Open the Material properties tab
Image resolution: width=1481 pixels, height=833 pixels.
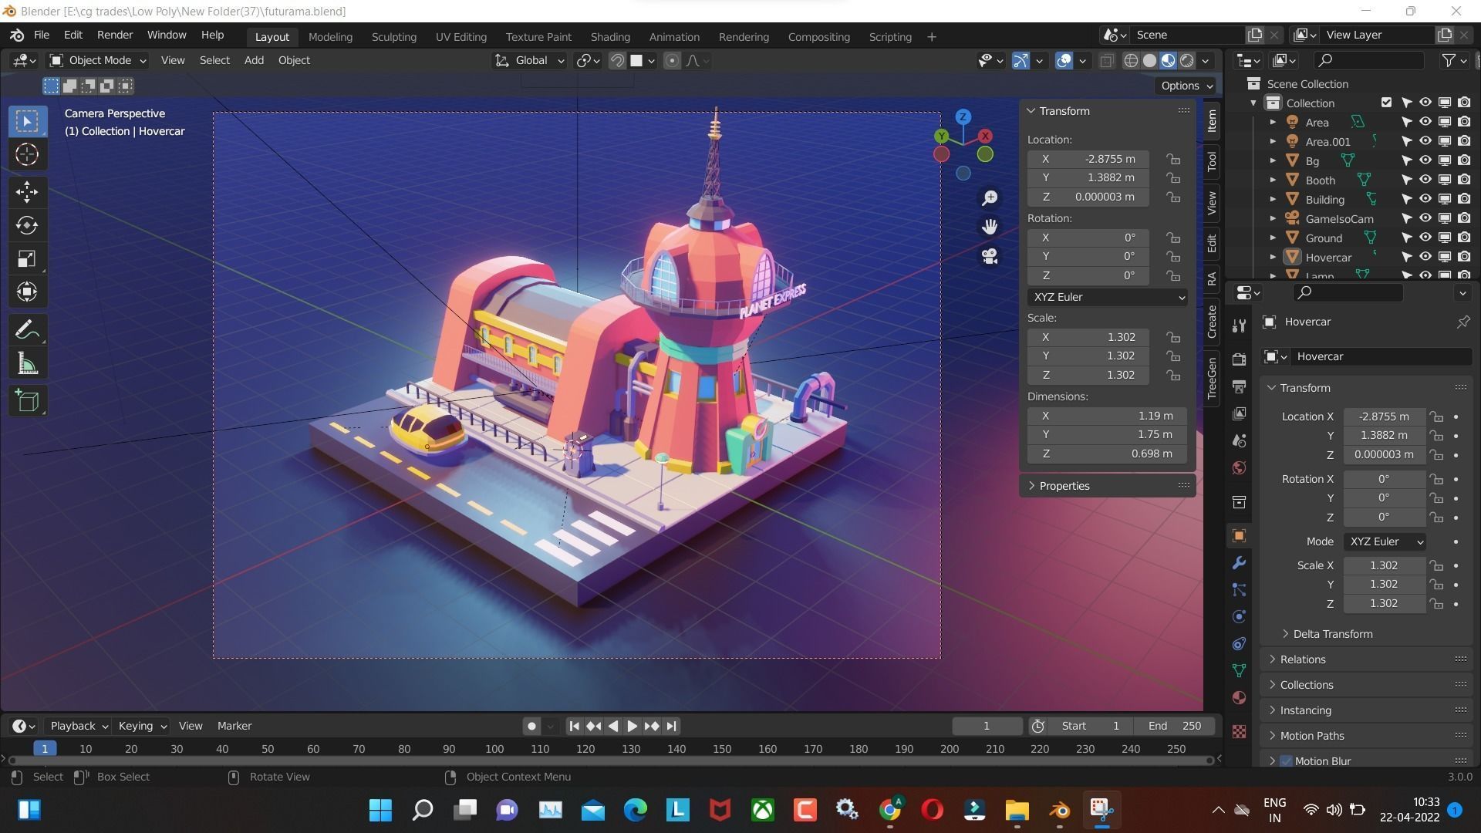click(1239, 698)
